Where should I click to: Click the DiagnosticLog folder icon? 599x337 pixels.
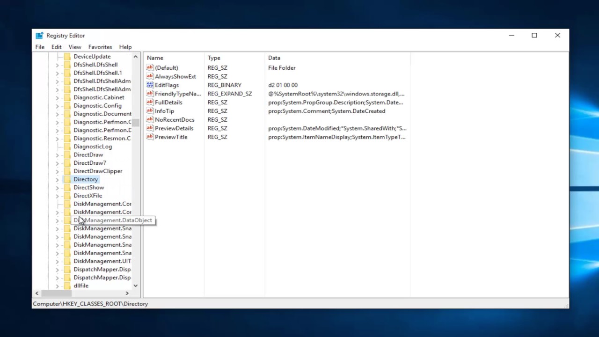[x=67, y=147]
